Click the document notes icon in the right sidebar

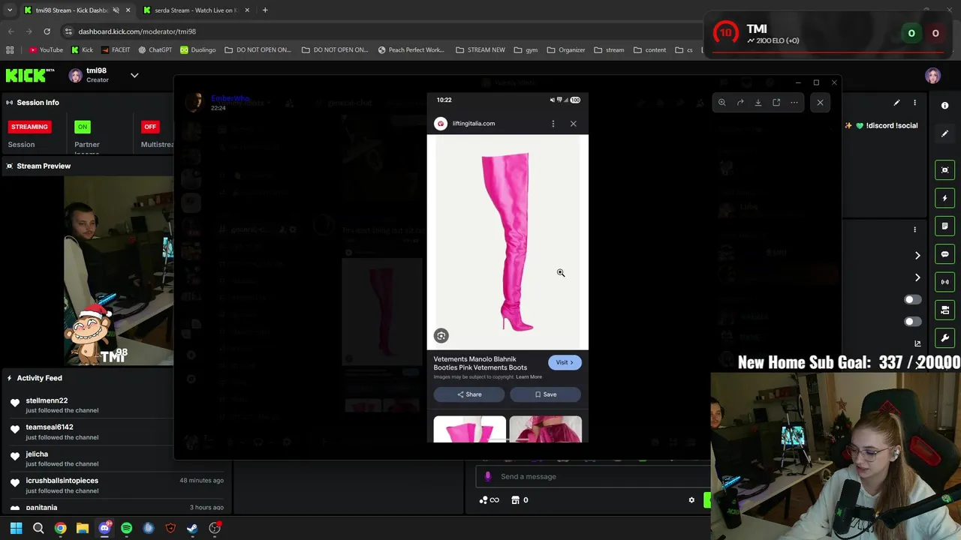[945, 226]
